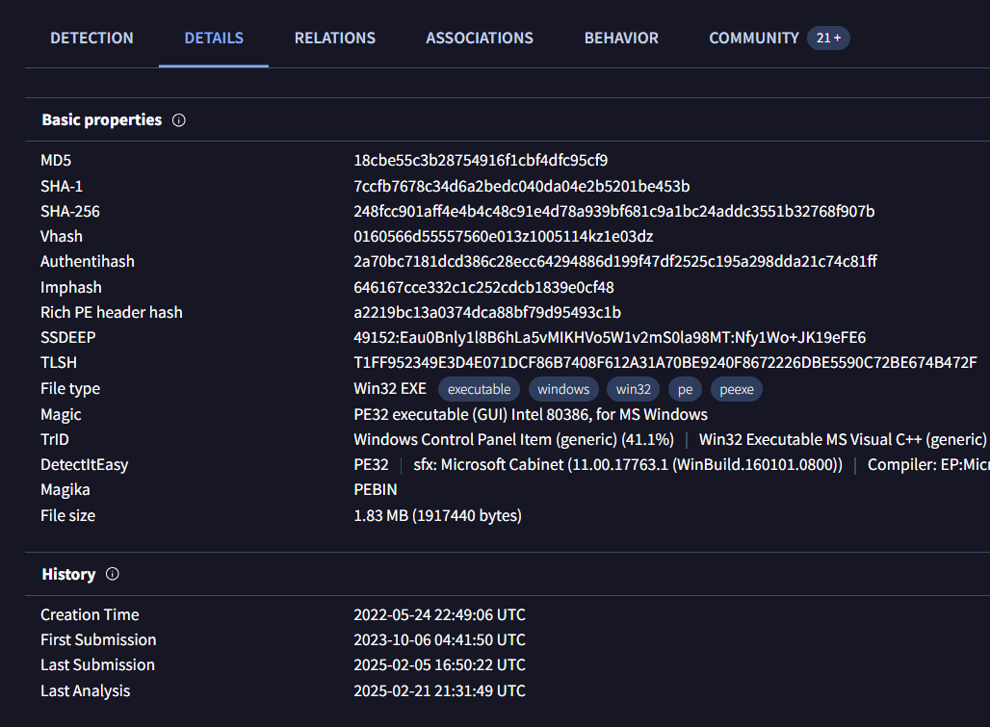
Task: Click the History info icon
Action: [x=113, y=574]
